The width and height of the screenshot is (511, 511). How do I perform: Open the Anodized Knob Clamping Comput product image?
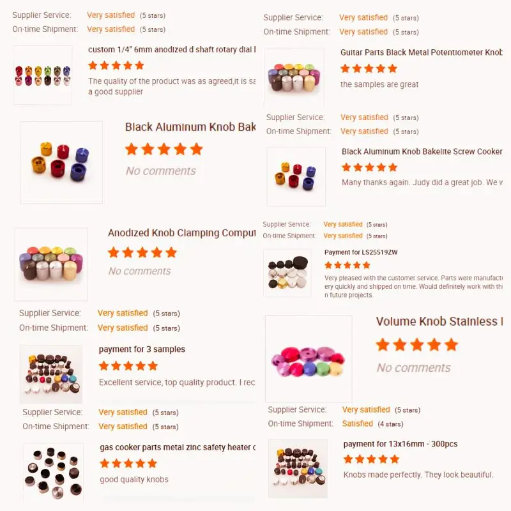click(x=51, y=264)
